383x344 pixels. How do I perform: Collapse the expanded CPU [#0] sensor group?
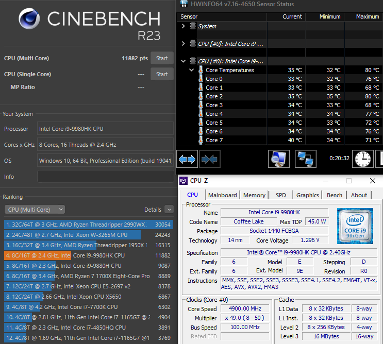[x=183, y=61]
